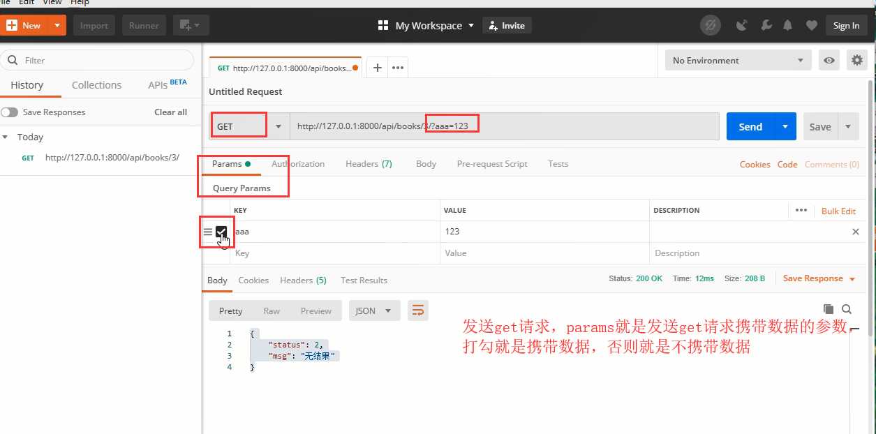Open the Save dropdown arrow

coord(848,127)
